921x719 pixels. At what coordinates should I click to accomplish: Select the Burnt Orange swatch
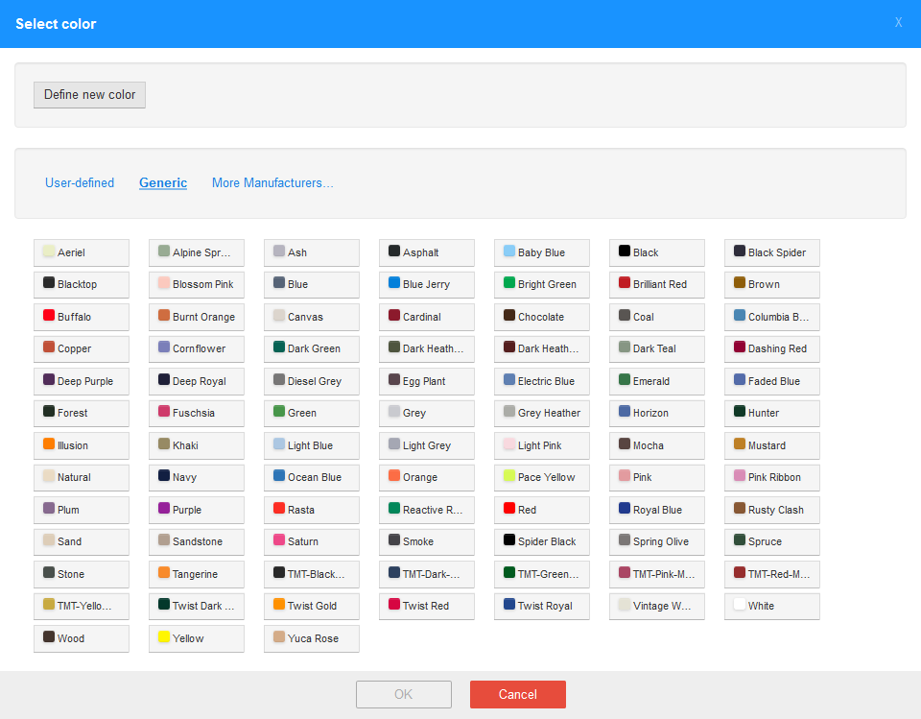(x=196, y=317)
